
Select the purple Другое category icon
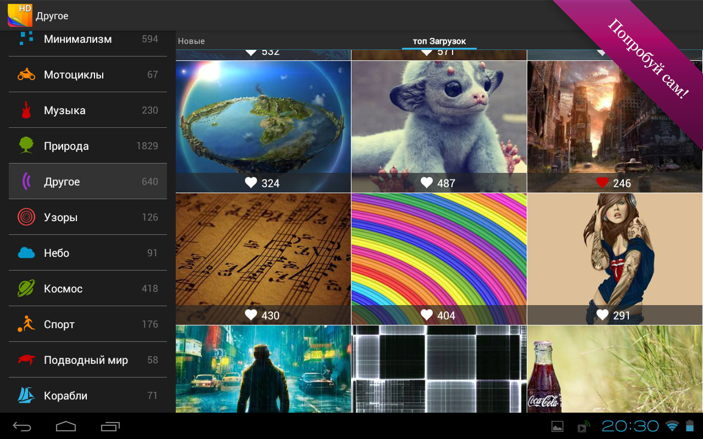26,181
